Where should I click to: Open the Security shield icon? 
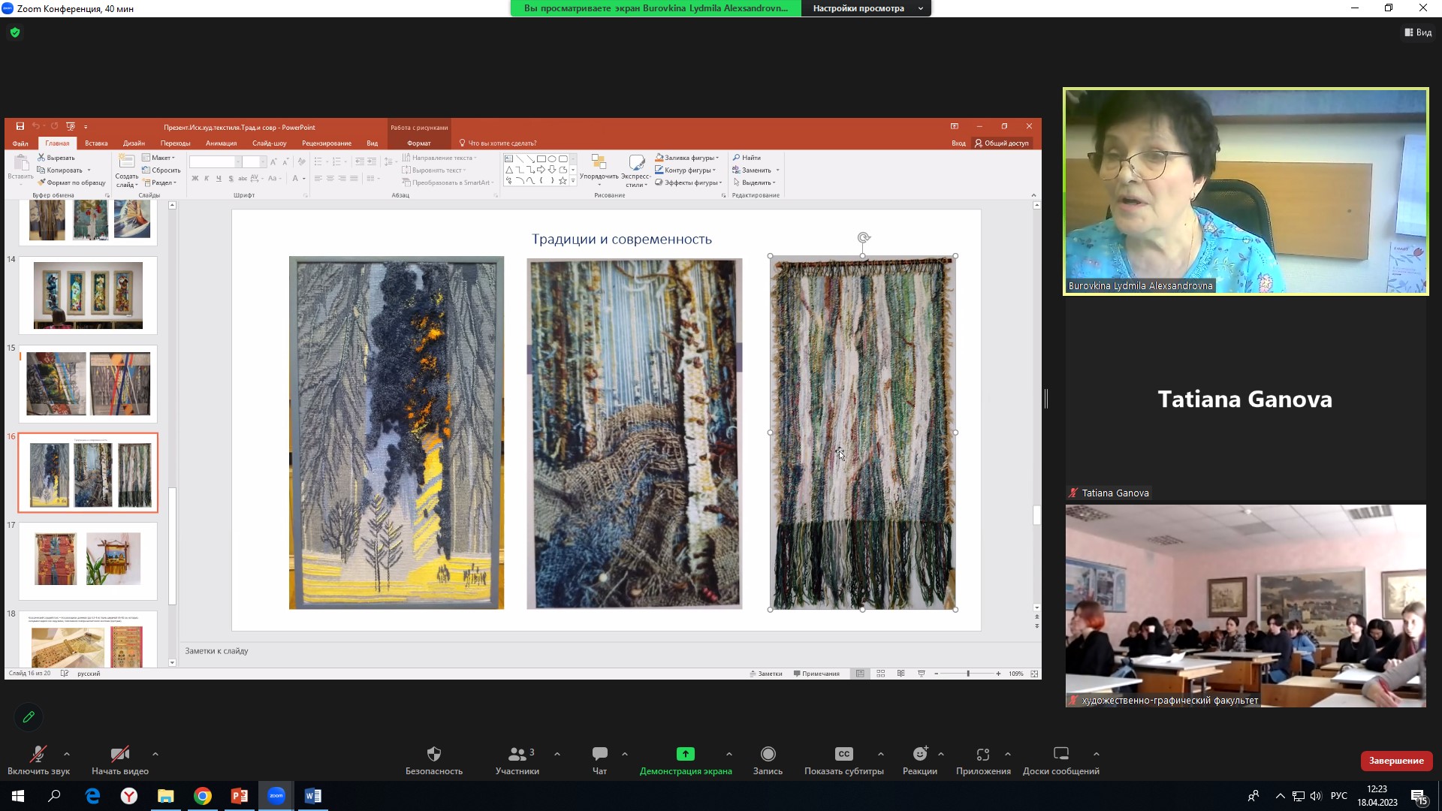pos(433,754)
